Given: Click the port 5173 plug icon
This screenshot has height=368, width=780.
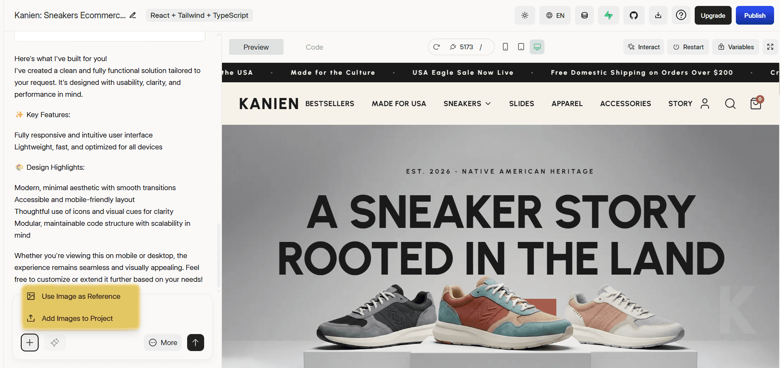Looking at the screenshot, I should point(453,47).
